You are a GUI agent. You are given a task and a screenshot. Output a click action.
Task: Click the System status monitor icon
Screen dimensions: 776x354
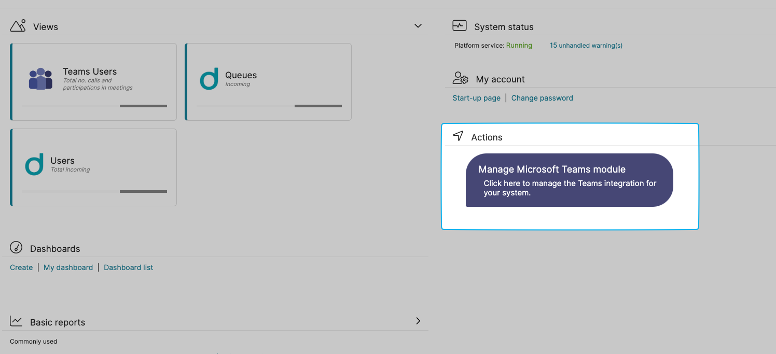tap(460, 25)
